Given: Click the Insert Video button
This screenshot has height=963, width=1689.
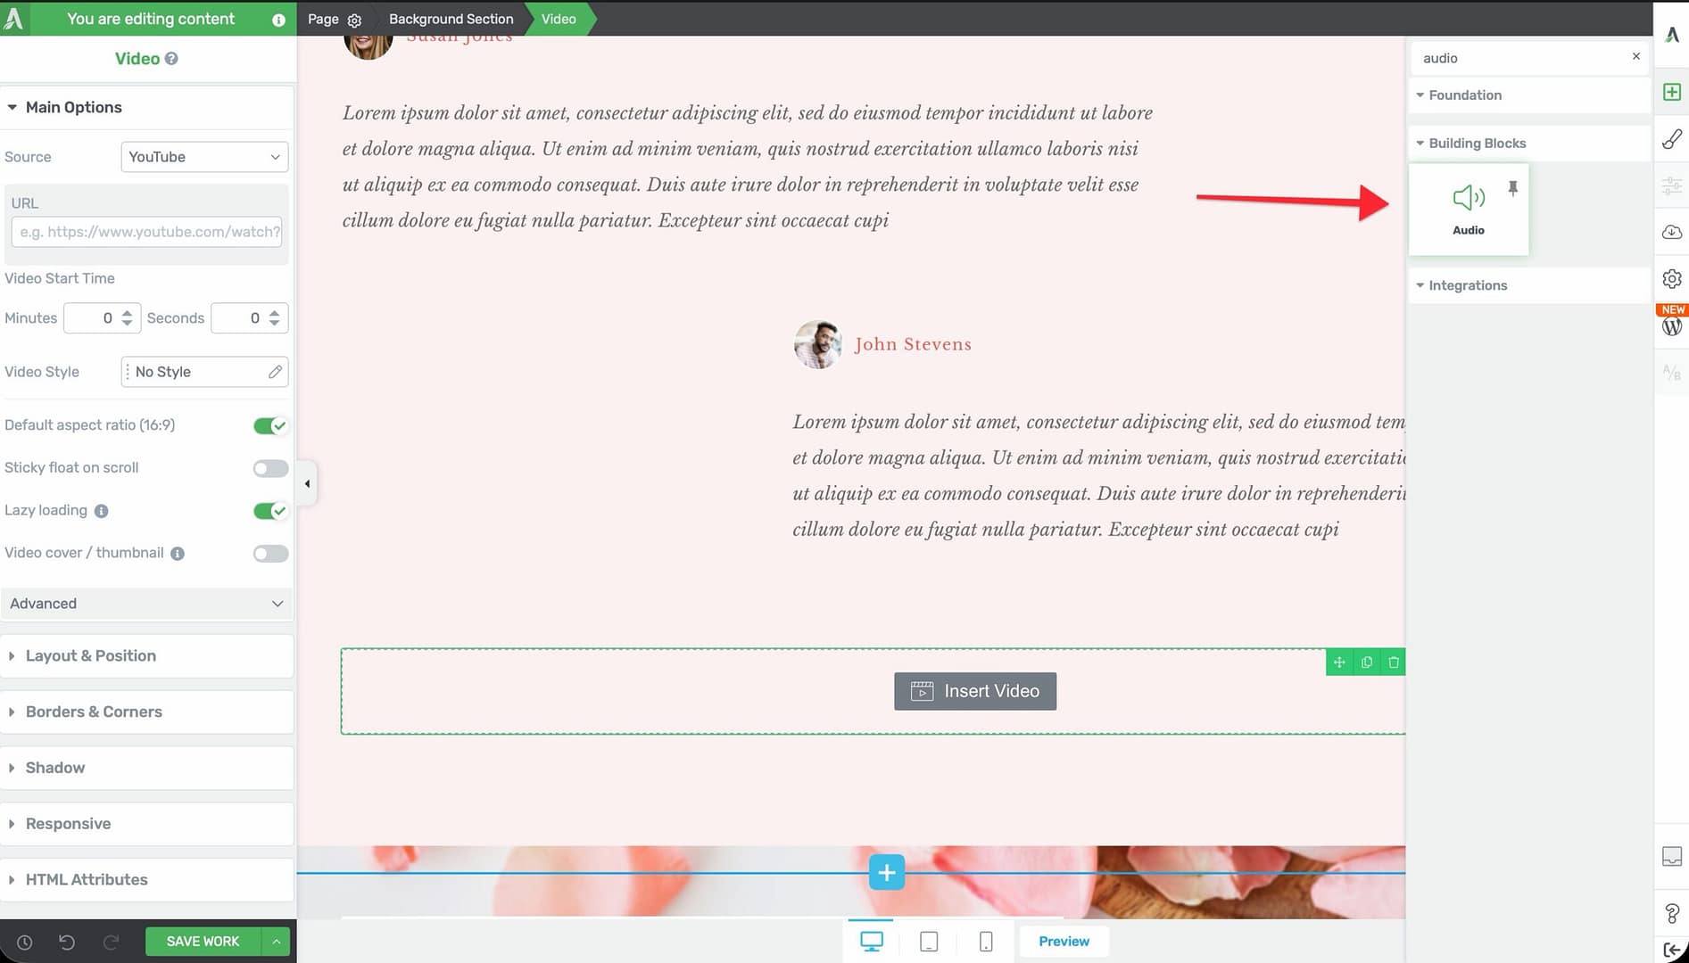Looking at the screenshot, I should tap(974, 691).
